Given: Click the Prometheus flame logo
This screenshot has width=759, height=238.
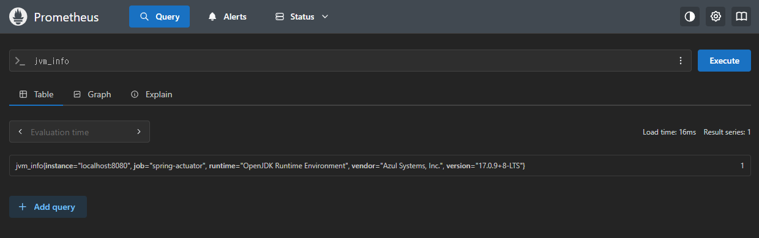Looking at the screenshot, I should point(18,17).
